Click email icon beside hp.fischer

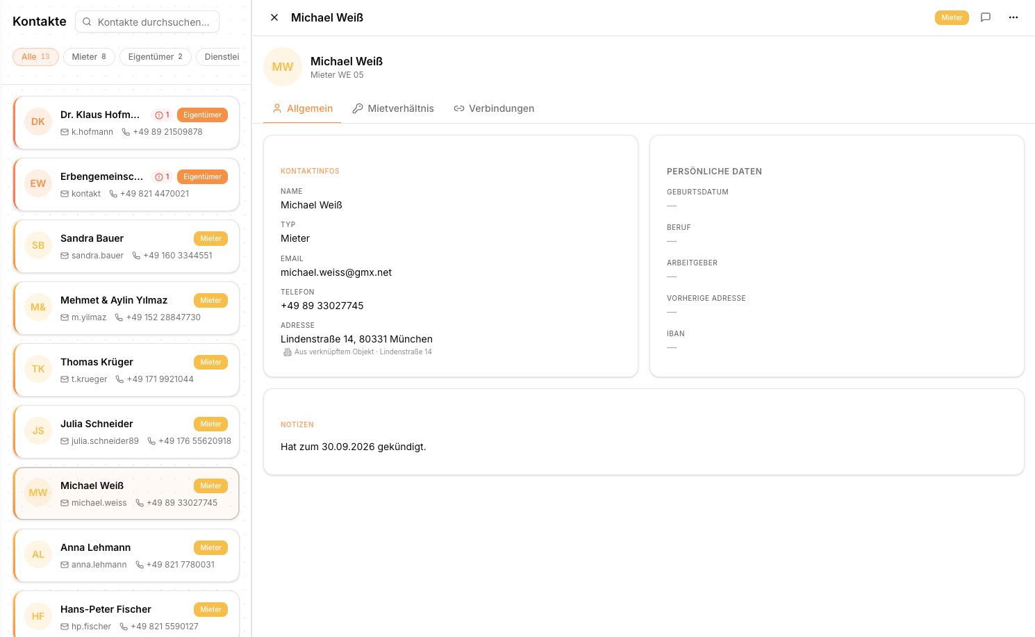(65, 627)
